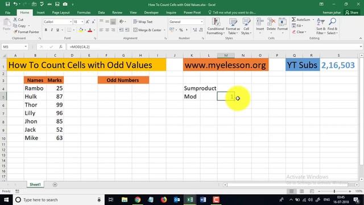The image size is (364, 205).
Task: Click the Save icon in quick access toolbar
Action: click(7, 4)
